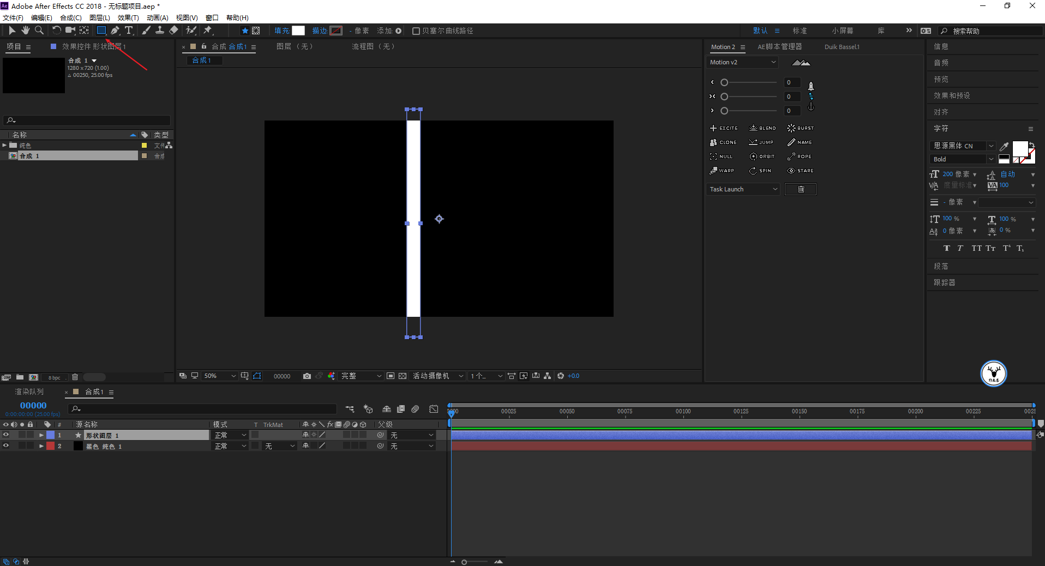Open the Effect menu

[128, 18]
